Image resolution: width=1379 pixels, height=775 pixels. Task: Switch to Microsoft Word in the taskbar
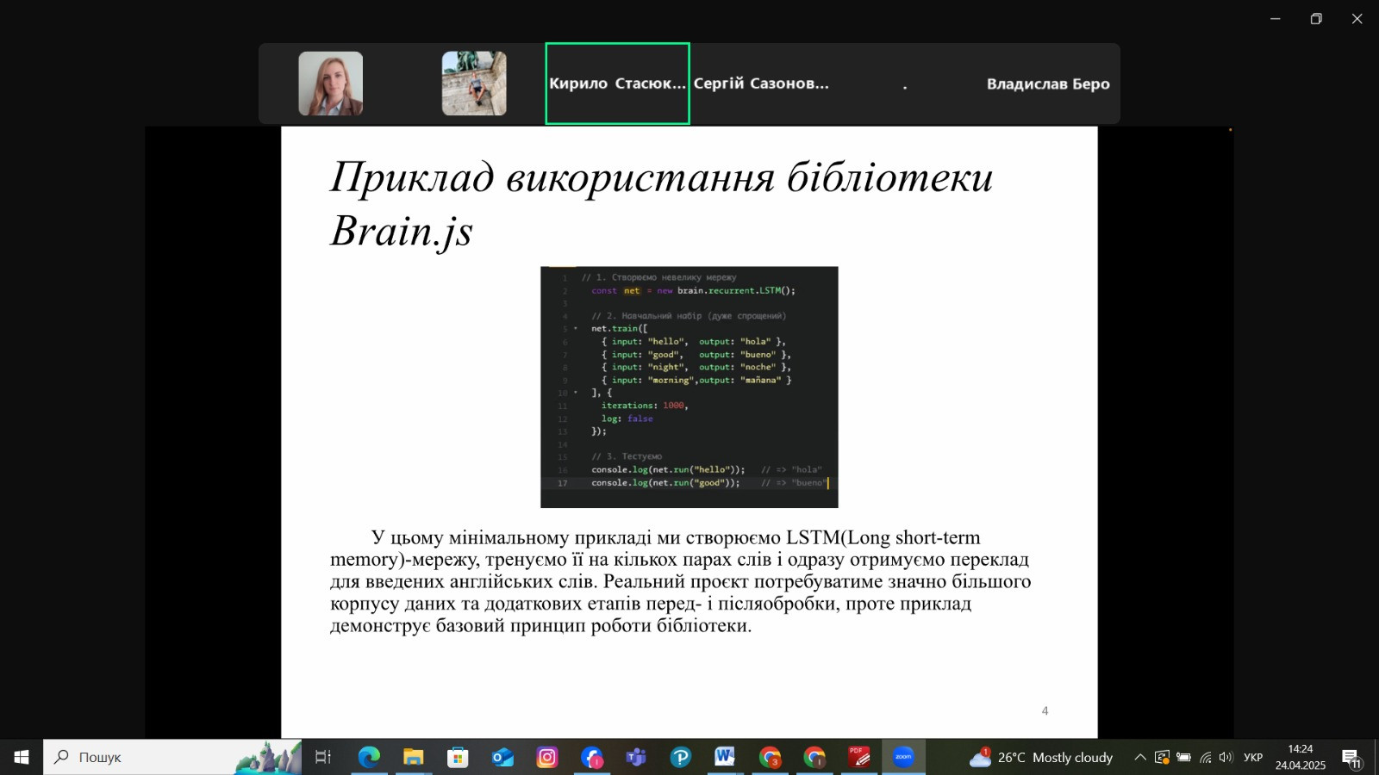pos(725,757)
